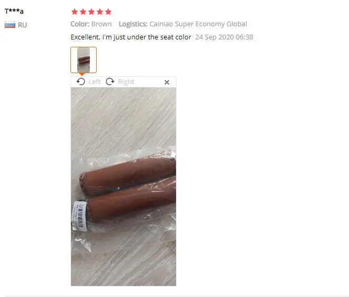Click the Russian flag icon

tap(10, 25)
